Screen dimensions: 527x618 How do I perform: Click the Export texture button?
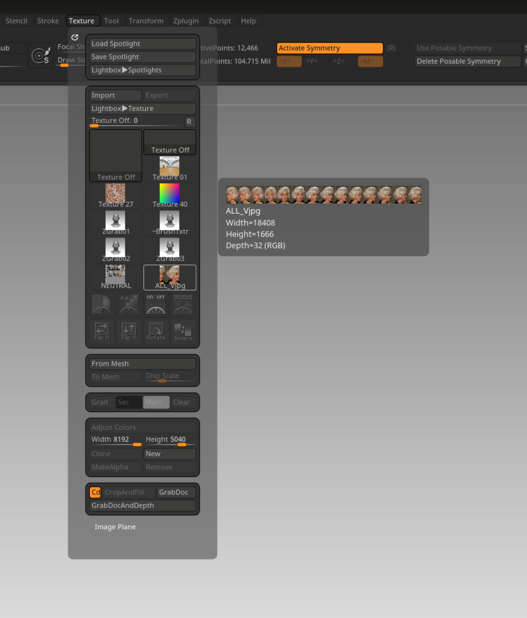point(170,95)
